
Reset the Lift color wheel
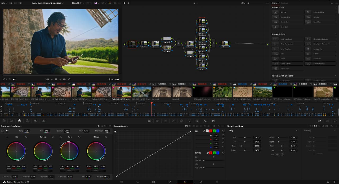pyautogui.click(x=26, y=137)
